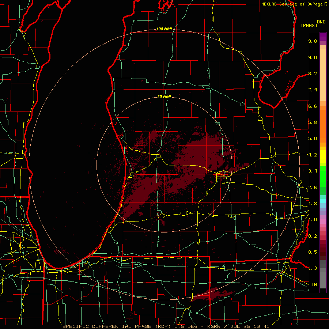Click the 1.3 value near the scale bottom
Viewport: 329px width, 329px height.
[313, 268]
